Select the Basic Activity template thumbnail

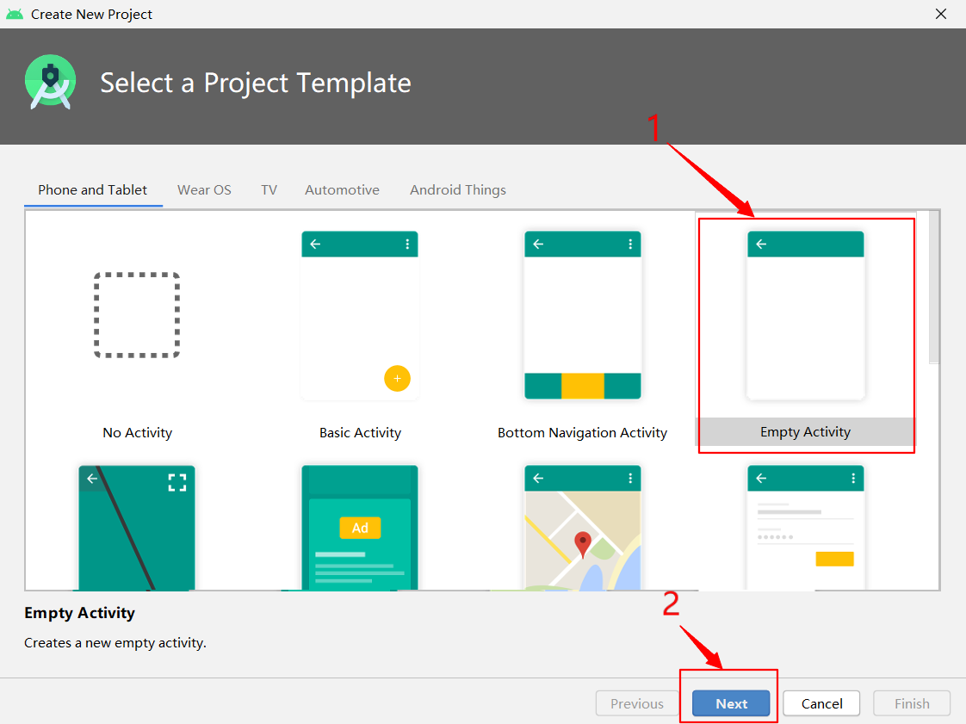pyautogui.click(x=360, y=315)
